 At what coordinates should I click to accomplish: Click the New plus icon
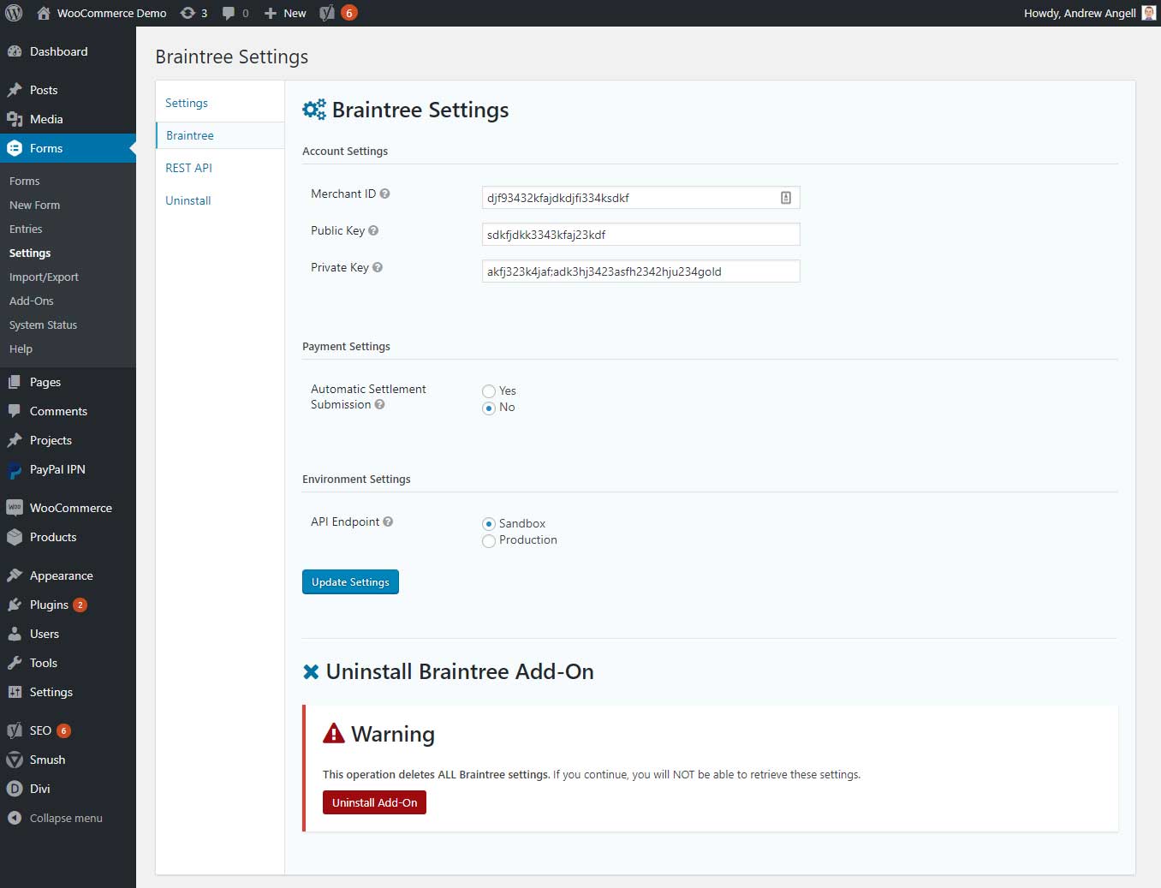(271, 13)
